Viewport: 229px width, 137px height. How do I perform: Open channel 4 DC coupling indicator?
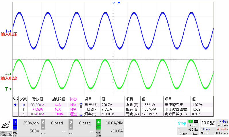click(x=99, y=128)
